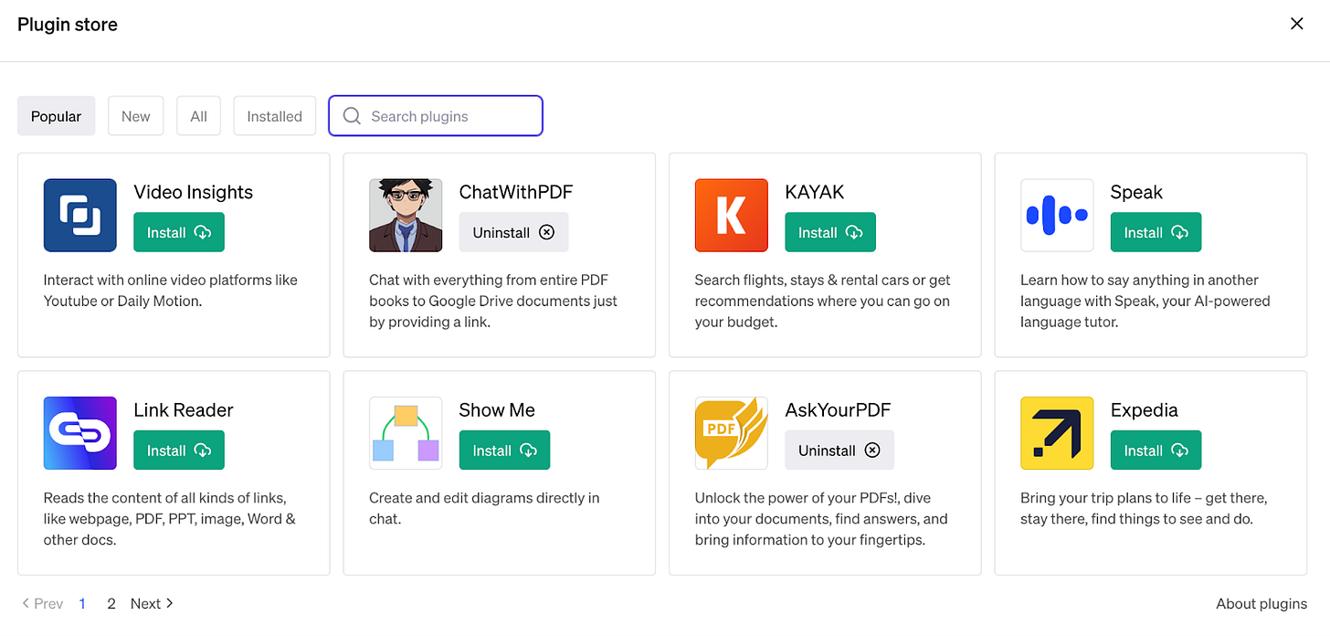Select the Popular filter tab
Screen dimensions: 1330x636
coord(57,116)
